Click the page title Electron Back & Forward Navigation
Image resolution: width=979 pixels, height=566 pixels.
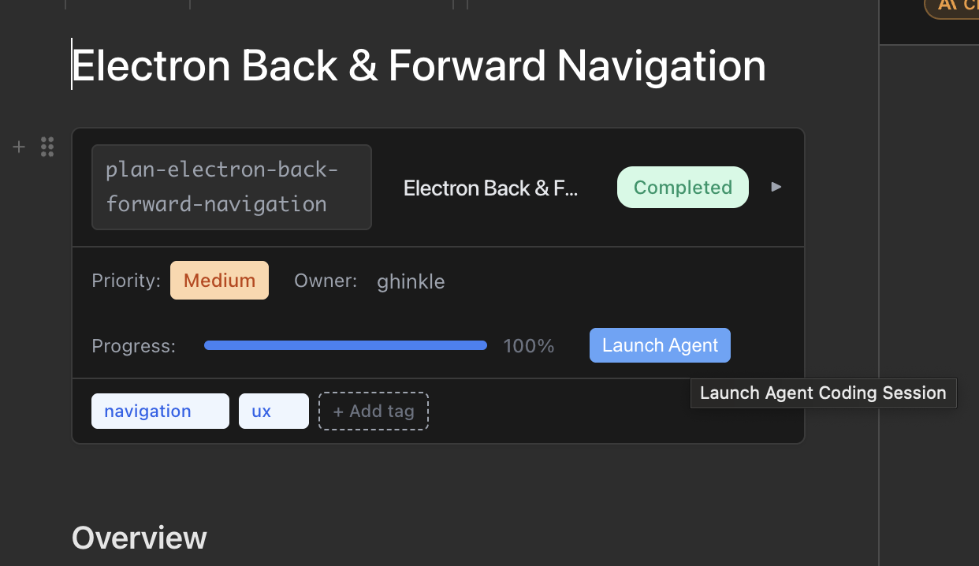(x=419, y=65)
